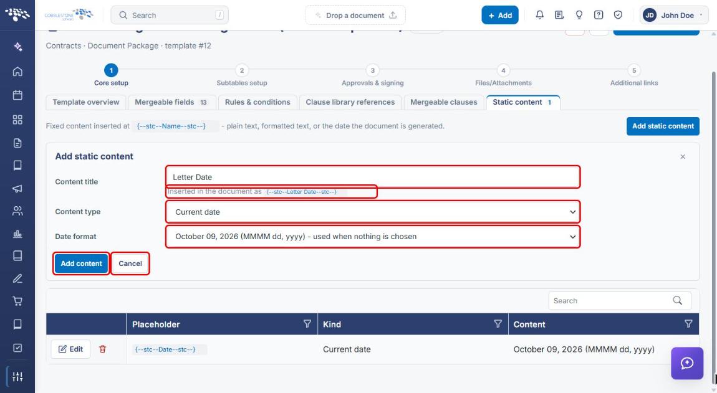Viewport: 717px width, 393px height.
Task: Click the top Search box
Action: [170, 15]
